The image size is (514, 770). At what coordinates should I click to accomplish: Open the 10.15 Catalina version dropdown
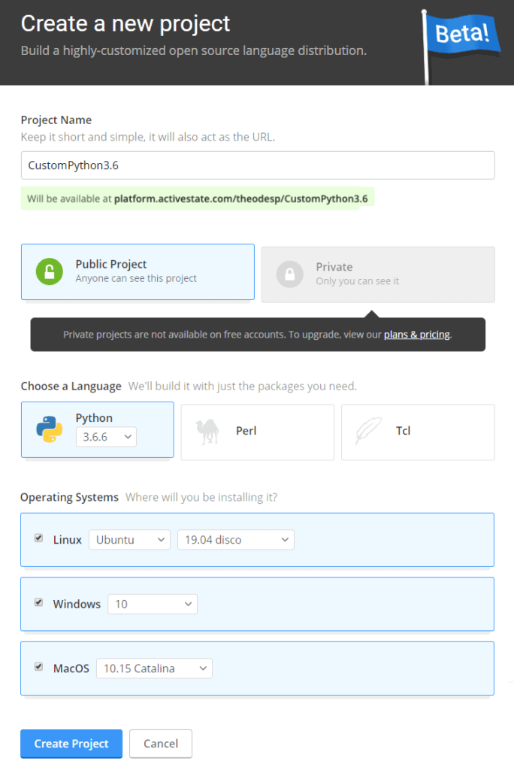pyautogui.click(x=153, y=668)
